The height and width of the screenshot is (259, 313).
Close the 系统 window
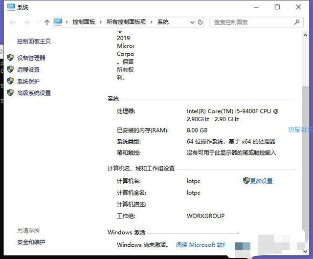299,7
